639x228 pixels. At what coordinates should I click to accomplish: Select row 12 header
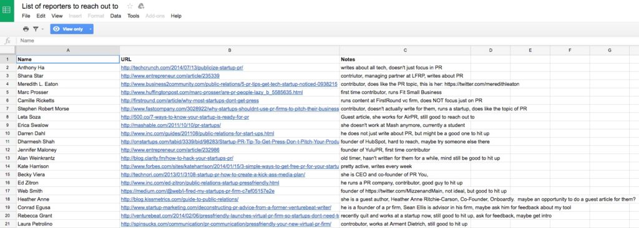tap(7, 150)
